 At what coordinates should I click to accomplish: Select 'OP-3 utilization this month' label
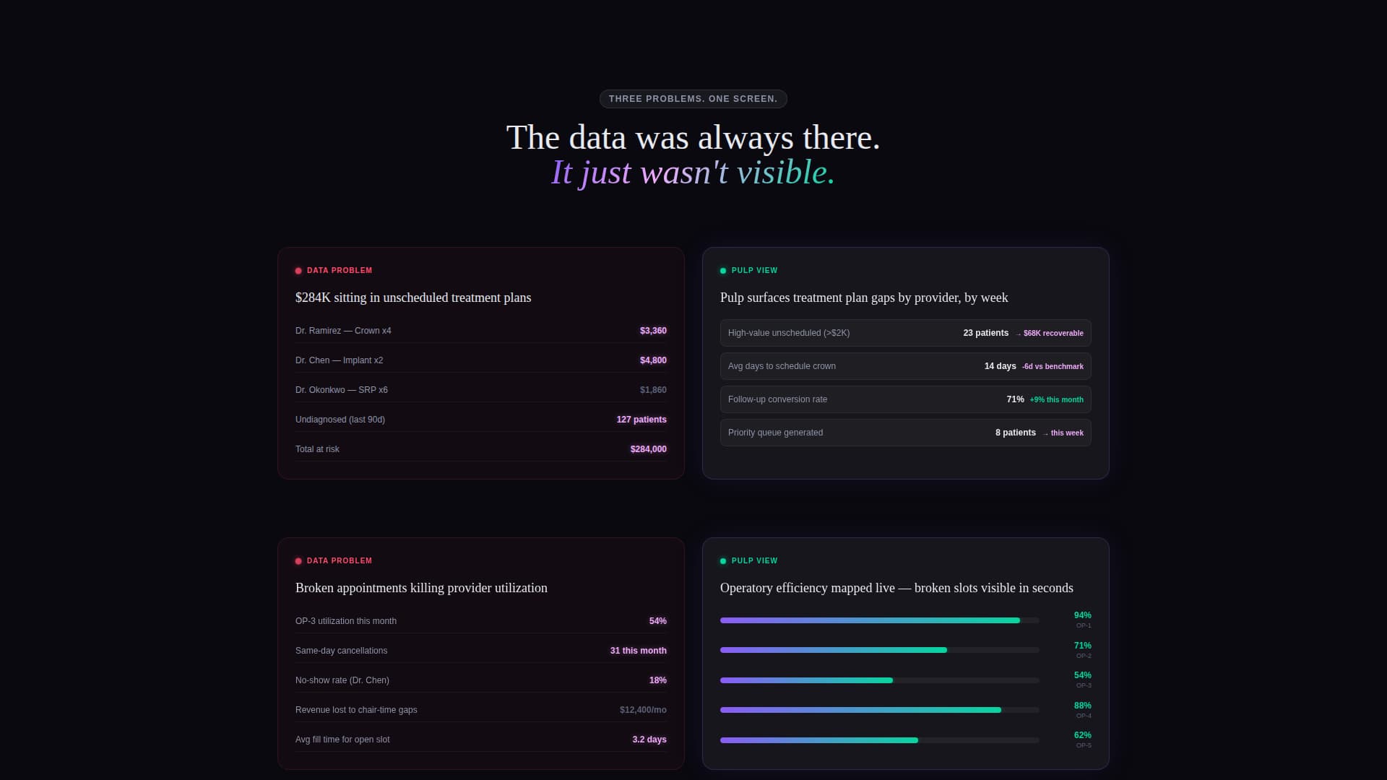click(345, 621)
